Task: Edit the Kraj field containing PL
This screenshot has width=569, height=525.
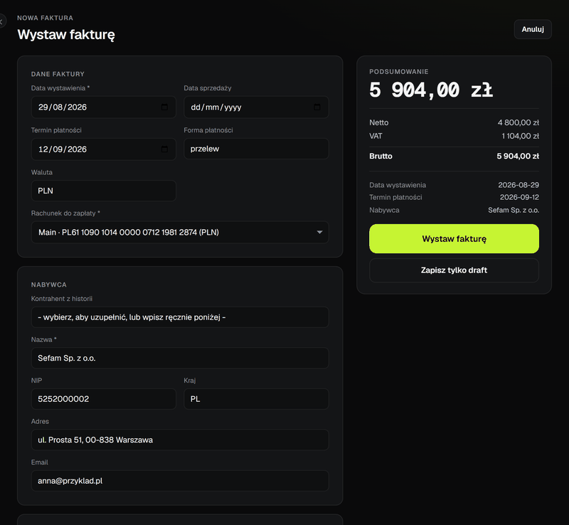Action: click(256, 399)
